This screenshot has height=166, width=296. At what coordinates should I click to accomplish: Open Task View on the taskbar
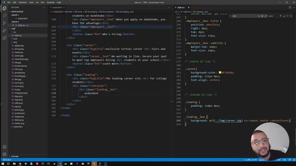pos(8,164)
